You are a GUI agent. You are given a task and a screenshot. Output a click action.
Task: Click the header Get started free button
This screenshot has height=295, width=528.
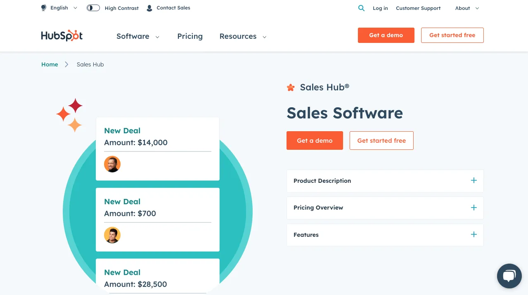452,35
